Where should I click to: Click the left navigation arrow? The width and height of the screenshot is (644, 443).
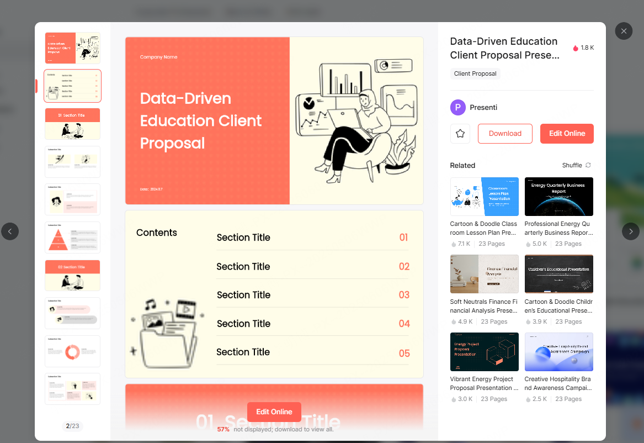(x=10, y=231)
